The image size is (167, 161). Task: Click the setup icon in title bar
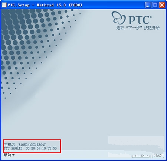tap(4, 5)
